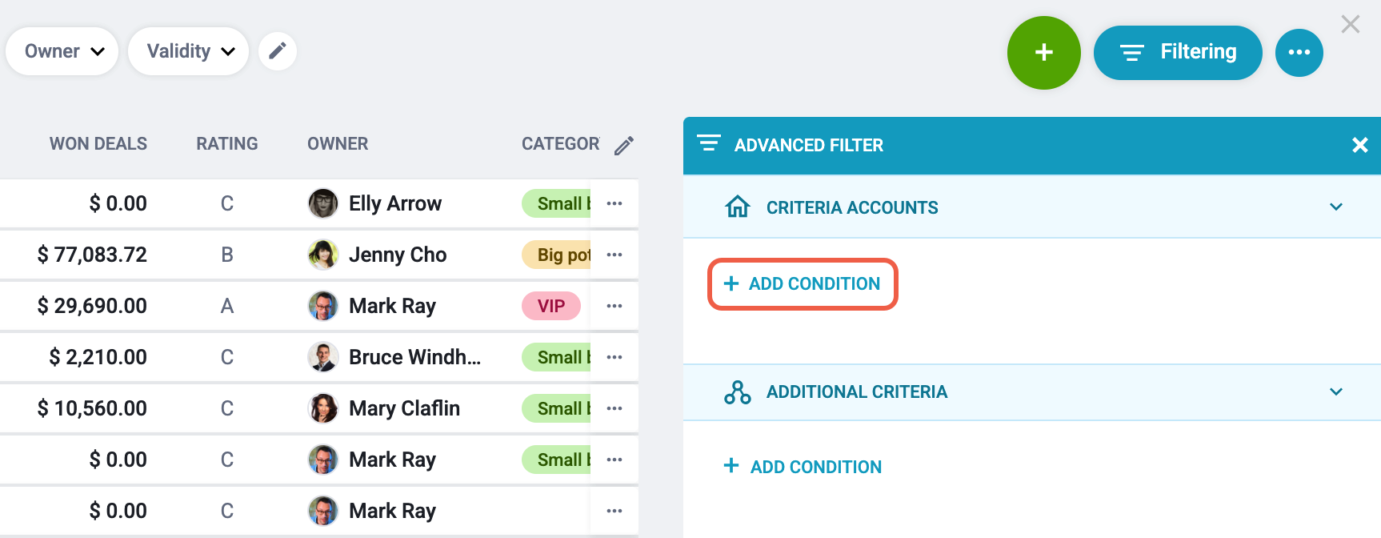Click the VIP category tag
1381x538 pixels.
pyautogui.click(x=551, y=306)
